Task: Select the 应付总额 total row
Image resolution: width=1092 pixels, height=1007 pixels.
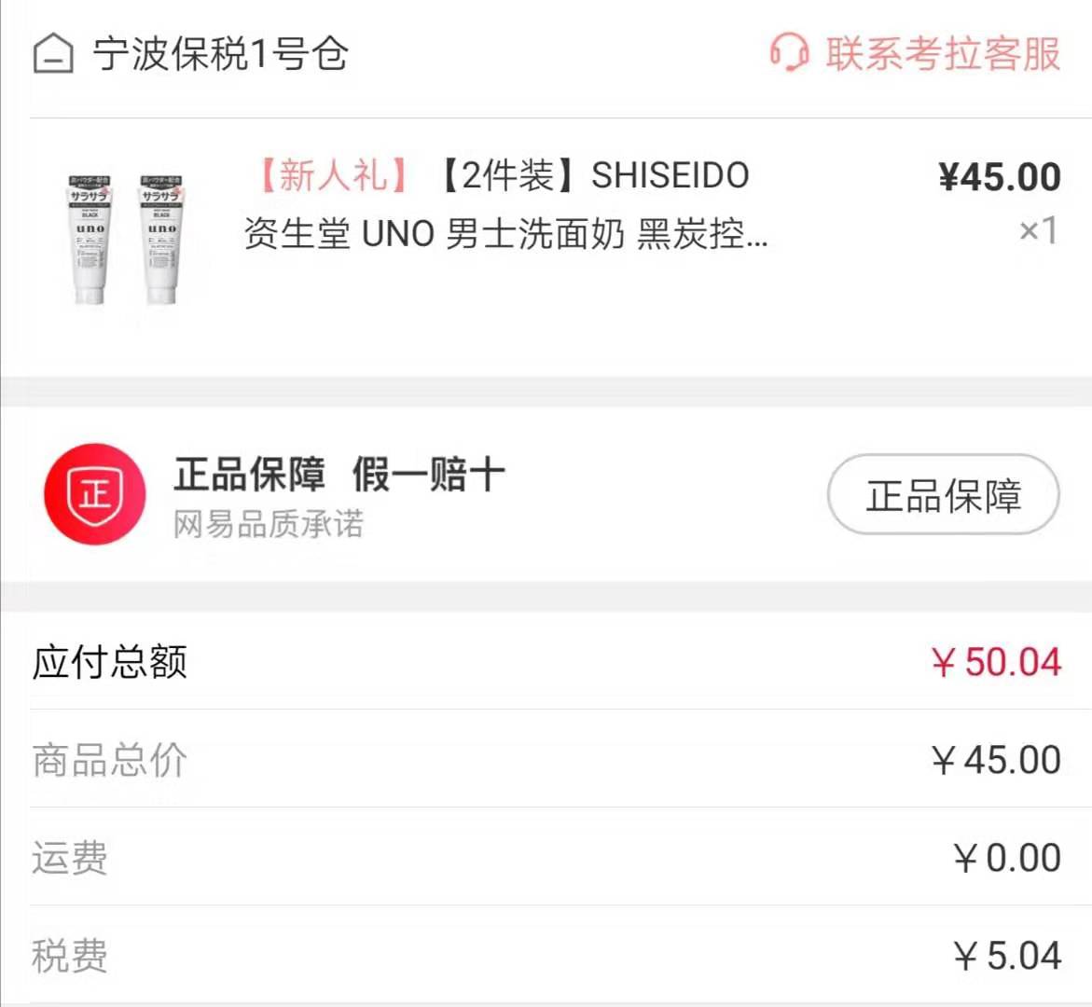Action: (x=109, y=660)
